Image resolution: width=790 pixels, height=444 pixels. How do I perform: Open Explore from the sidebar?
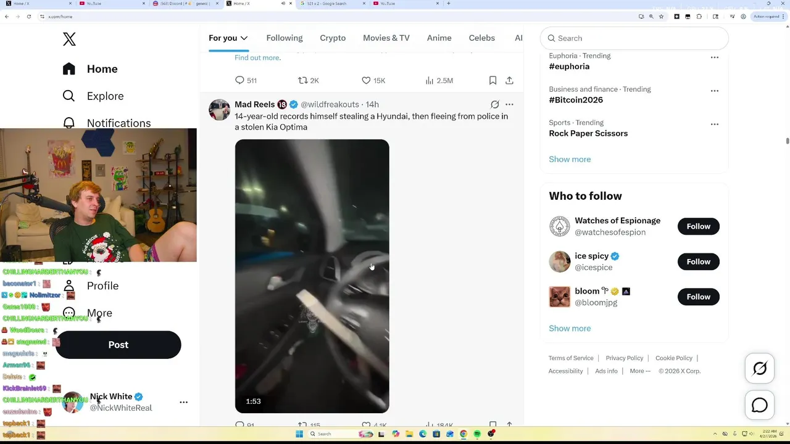coord(93,96)
